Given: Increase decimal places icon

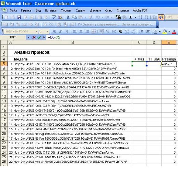Looking at the screenshot, I should point(127,31).
